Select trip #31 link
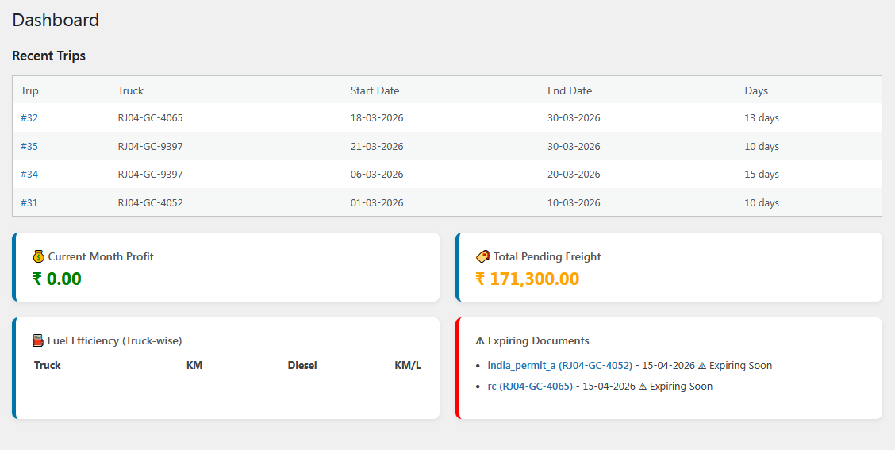895x450 pixels. click(29, 203)
